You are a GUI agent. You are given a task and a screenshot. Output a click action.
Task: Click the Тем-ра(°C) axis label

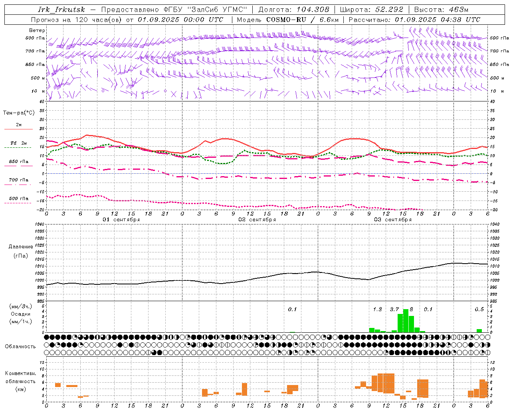[19, 113]
